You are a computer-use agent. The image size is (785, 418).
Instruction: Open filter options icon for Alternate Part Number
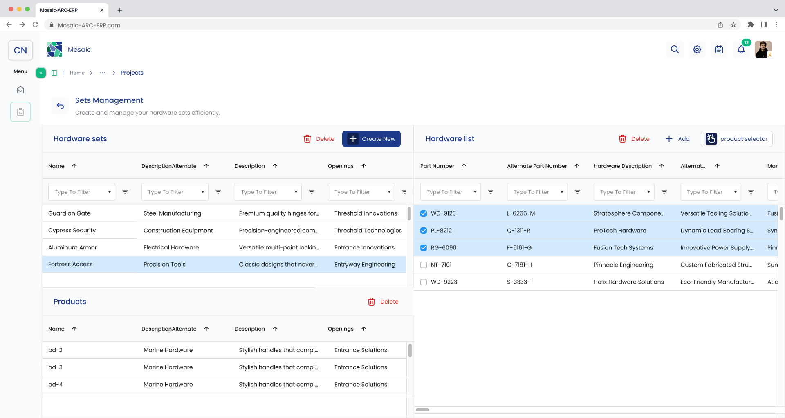577,192
